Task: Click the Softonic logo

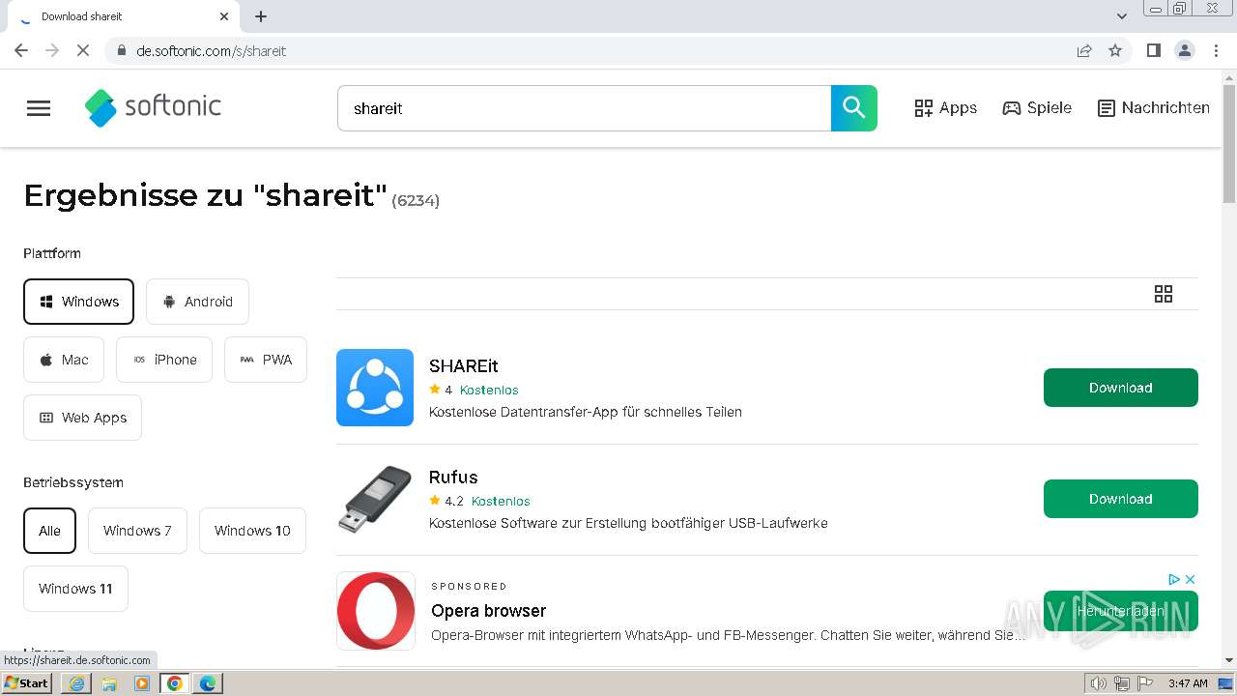Action: [153, 107]
